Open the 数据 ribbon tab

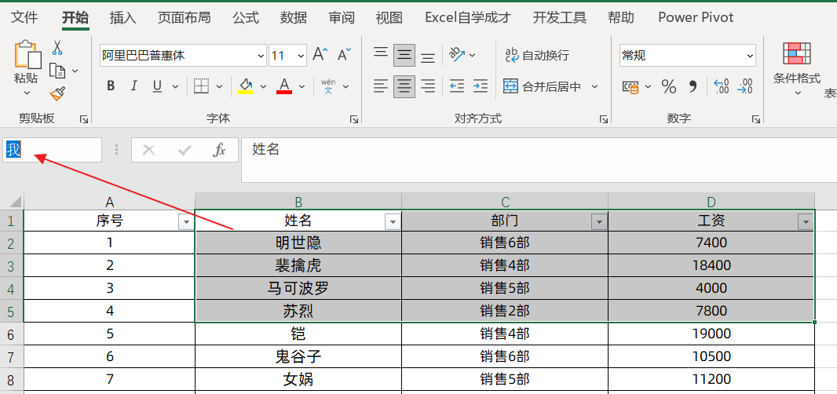(294, 17)
